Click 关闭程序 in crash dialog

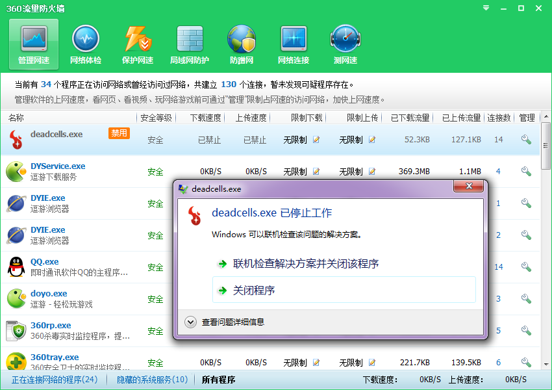[344, 290]
